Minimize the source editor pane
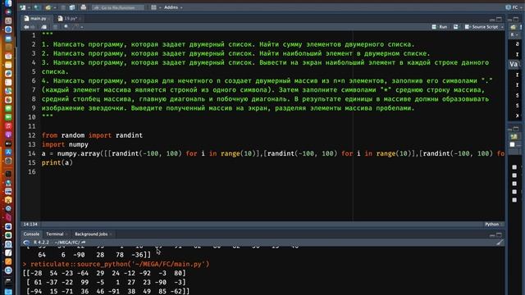The height and width of the screenshot is (295, 525). (x=492, y=20)
